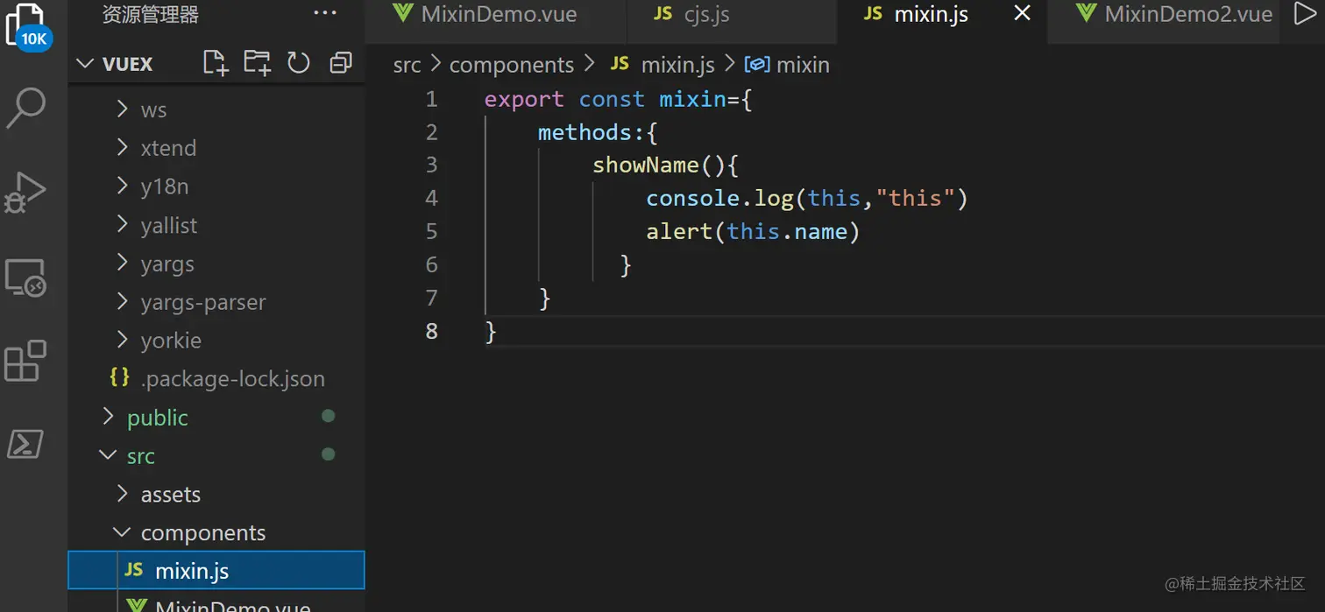Expand the yargs folder

216,264
